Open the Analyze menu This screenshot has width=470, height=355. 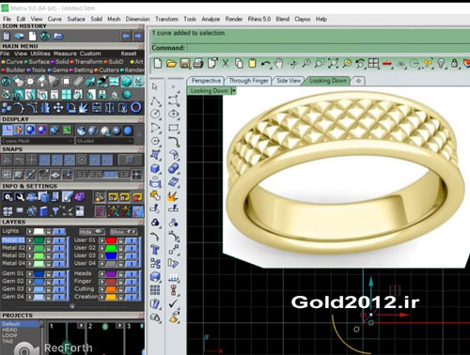[211, 19]
